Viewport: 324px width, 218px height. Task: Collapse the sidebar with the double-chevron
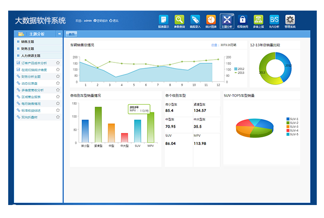pos(59,34)
